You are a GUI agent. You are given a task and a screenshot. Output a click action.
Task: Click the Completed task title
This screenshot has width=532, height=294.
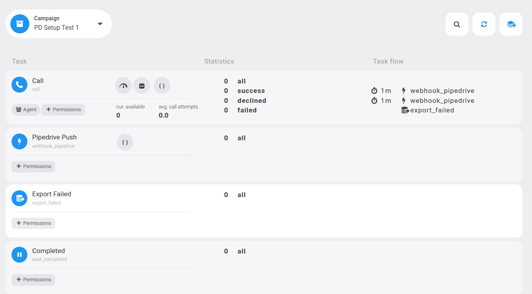48,251
